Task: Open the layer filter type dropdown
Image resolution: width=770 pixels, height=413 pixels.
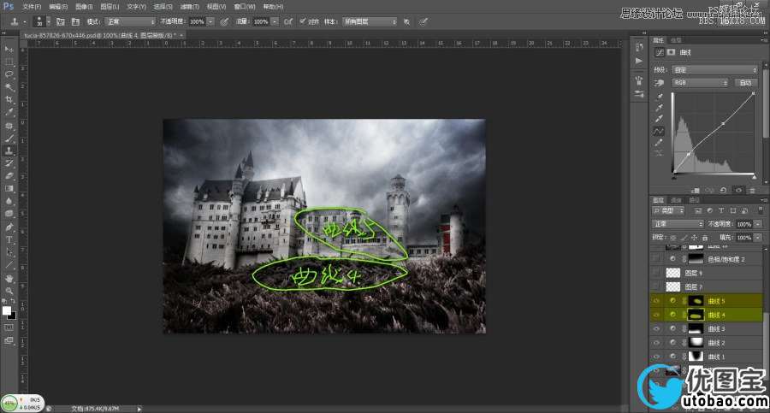Action: pos(668,210)
